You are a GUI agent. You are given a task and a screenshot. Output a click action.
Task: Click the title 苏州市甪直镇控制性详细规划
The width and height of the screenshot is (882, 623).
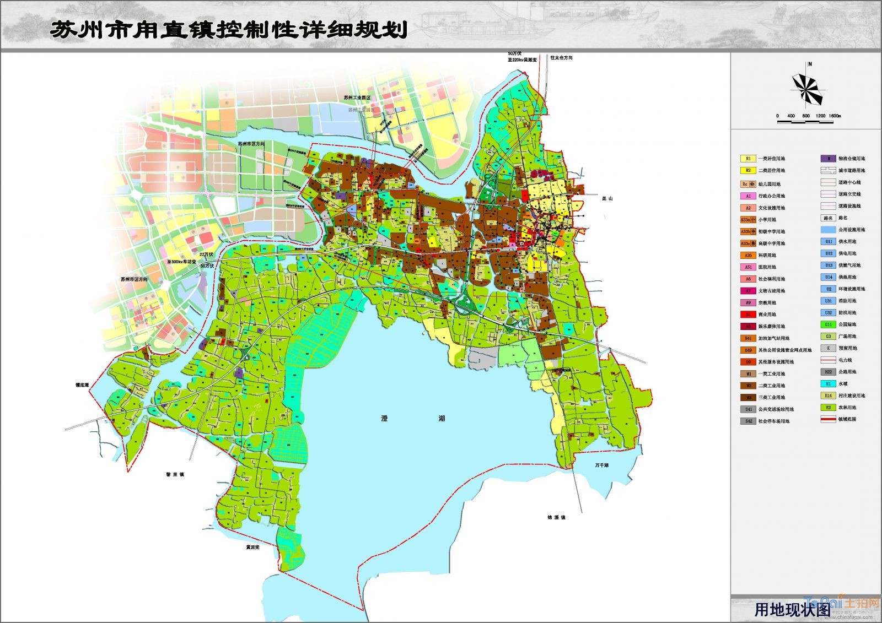(229, 30)
